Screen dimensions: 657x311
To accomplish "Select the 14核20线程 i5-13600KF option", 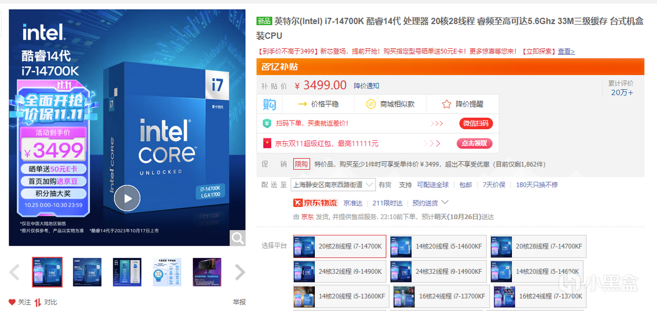I will [x=341, y=296].
